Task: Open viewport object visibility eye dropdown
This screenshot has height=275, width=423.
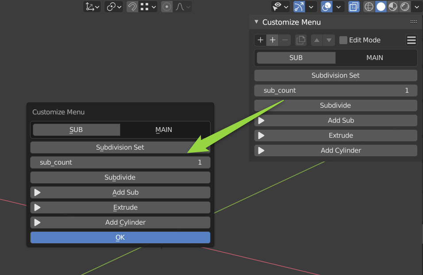Action: click(x=280, y=7)
